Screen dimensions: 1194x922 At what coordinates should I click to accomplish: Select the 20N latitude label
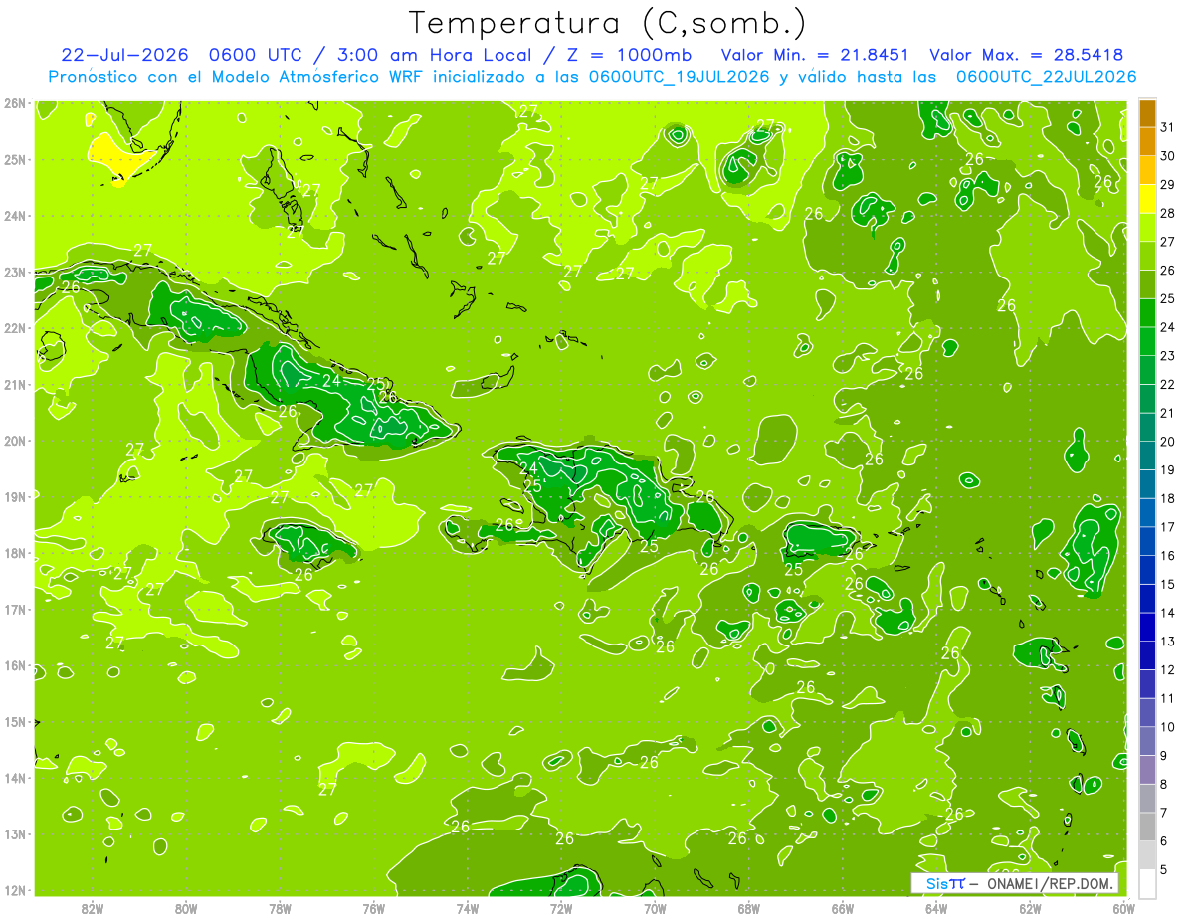[x=14, y=441]
